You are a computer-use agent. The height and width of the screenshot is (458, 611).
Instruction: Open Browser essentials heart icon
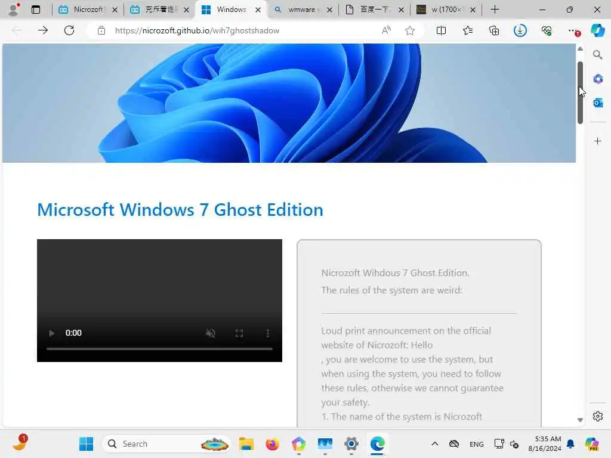547,30
